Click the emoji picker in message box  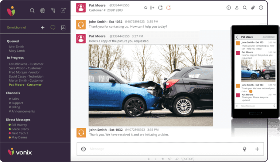[83, 149]
